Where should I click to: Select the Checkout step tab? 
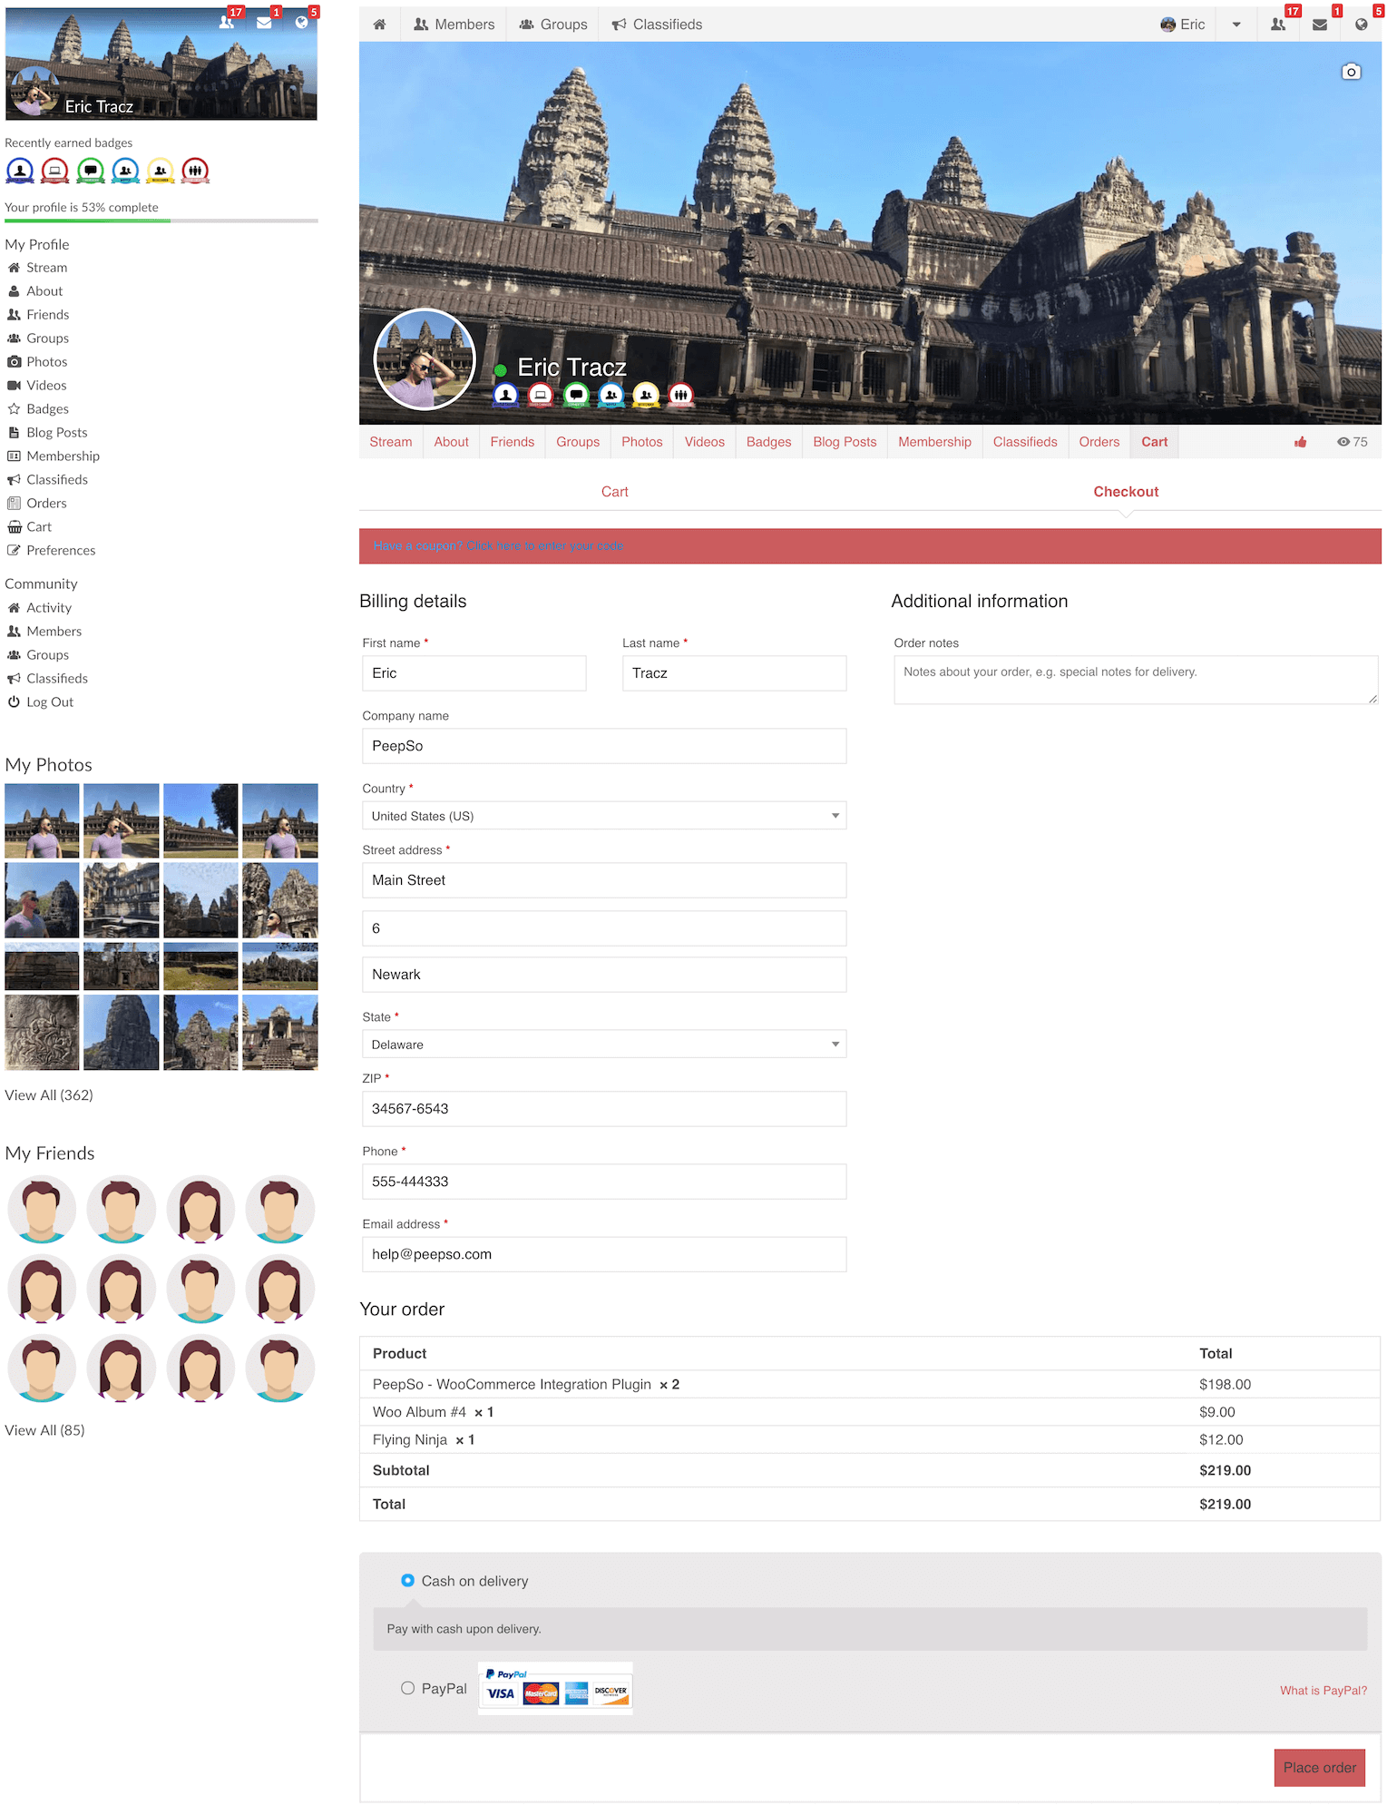pyautogui.click(x=1126, y=492)
